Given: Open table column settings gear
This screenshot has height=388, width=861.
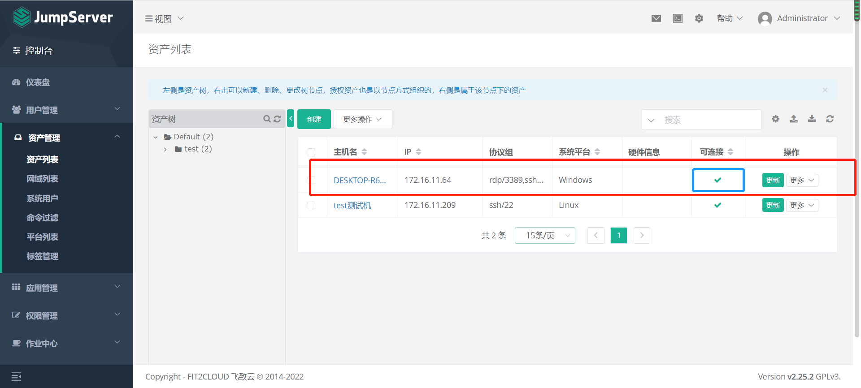Looking at the screenshot, I should (x=775, y=119).
